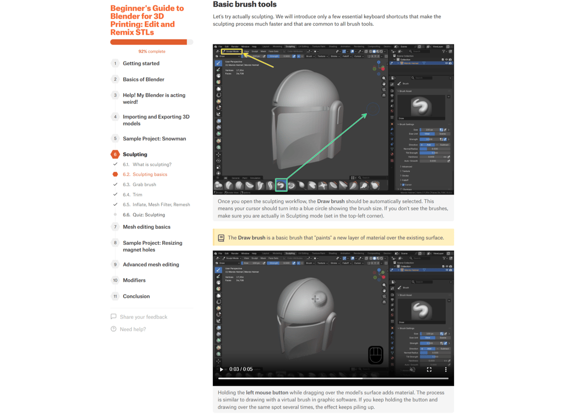Click the course progress bar

click(x=151, y=42)
